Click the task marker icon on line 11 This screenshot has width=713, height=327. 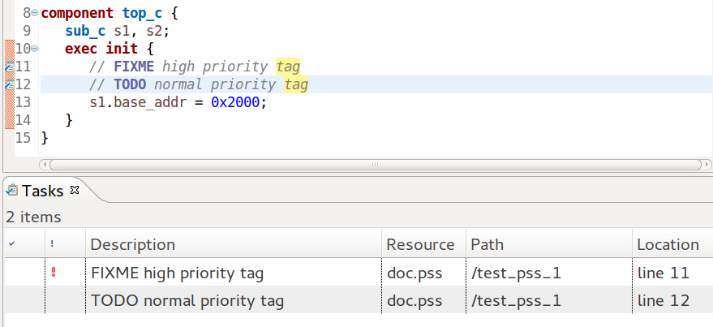(10, 67)
